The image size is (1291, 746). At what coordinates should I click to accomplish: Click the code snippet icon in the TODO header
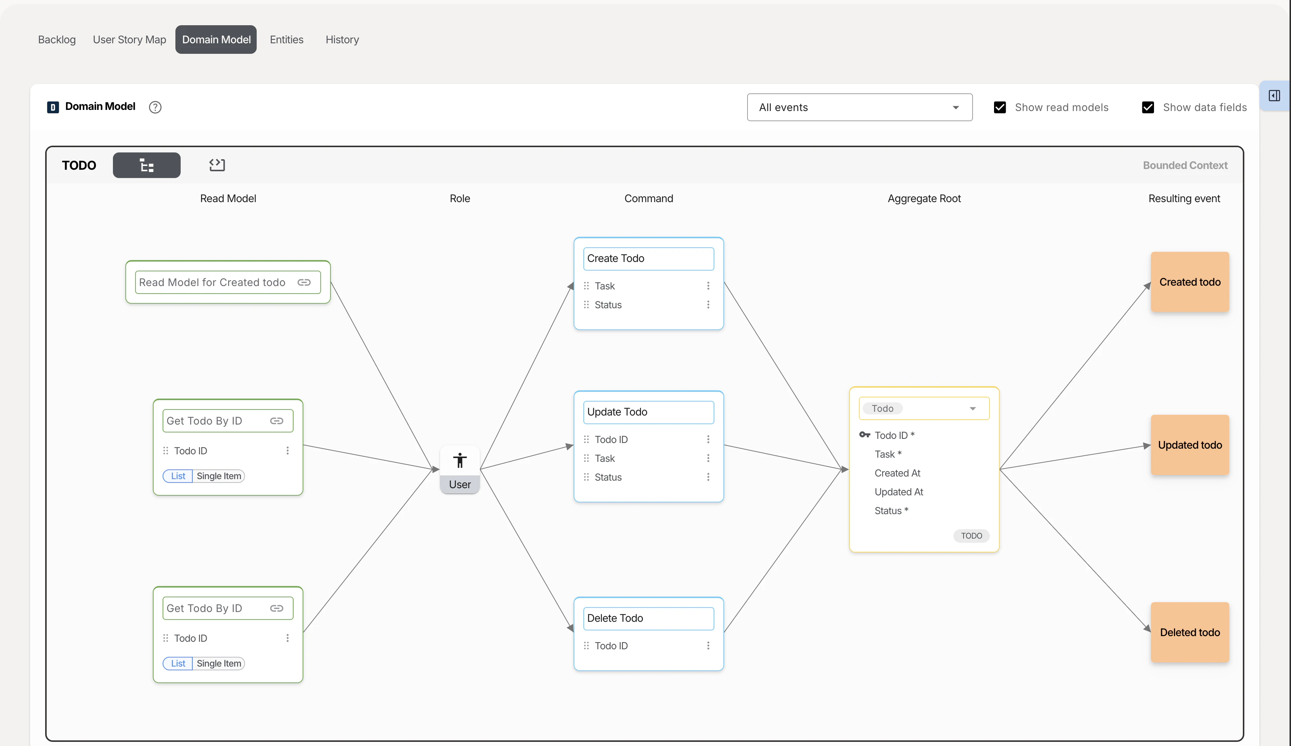point(216,164)
